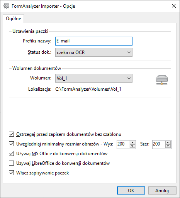Toggle Ostrzegaj przed zapisem dokumentów checkbox
Screen dimensions: 180x198
tap(11, 134)
